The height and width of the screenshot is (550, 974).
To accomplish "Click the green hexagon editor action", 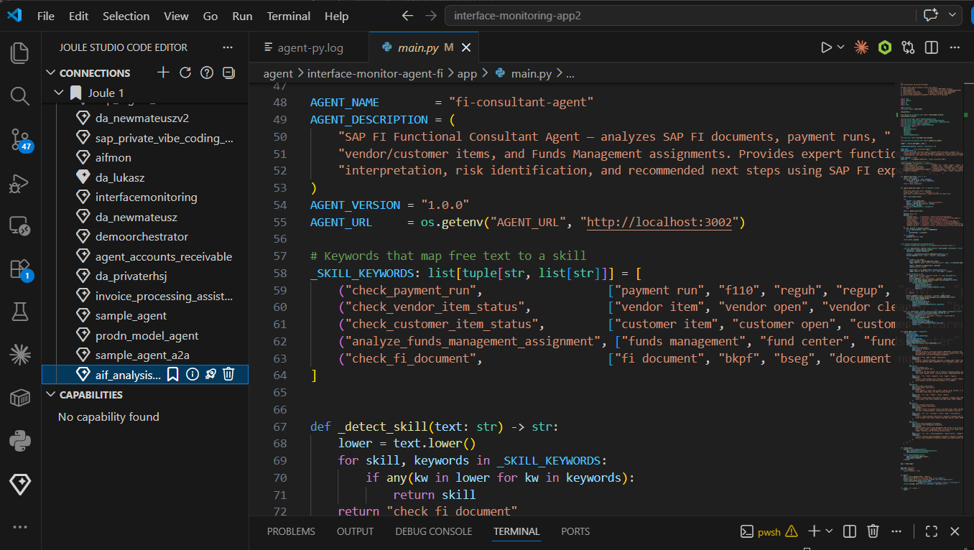I will [885, 47].
